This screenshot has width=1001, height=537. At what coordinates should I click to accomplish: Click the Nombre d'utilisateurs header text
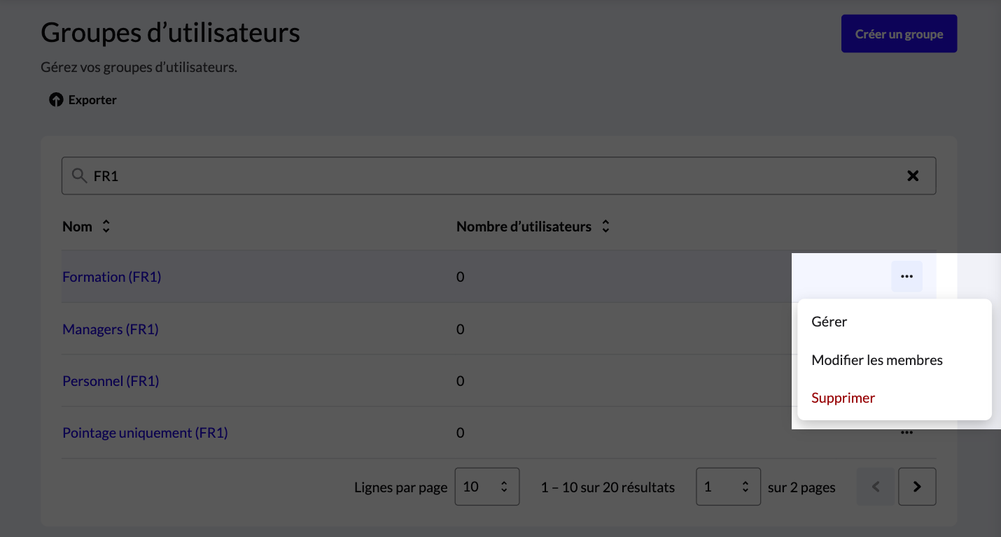[524, 227]
